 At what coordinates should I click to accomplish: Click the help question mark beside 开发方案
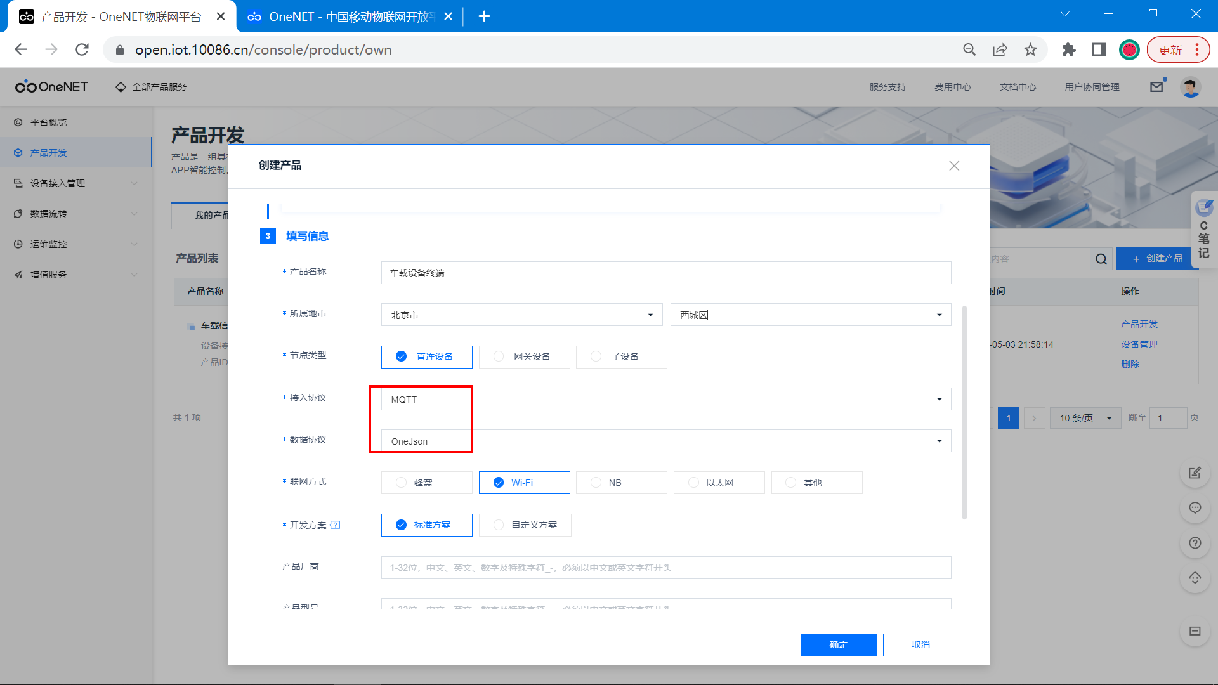coord(335,525)
